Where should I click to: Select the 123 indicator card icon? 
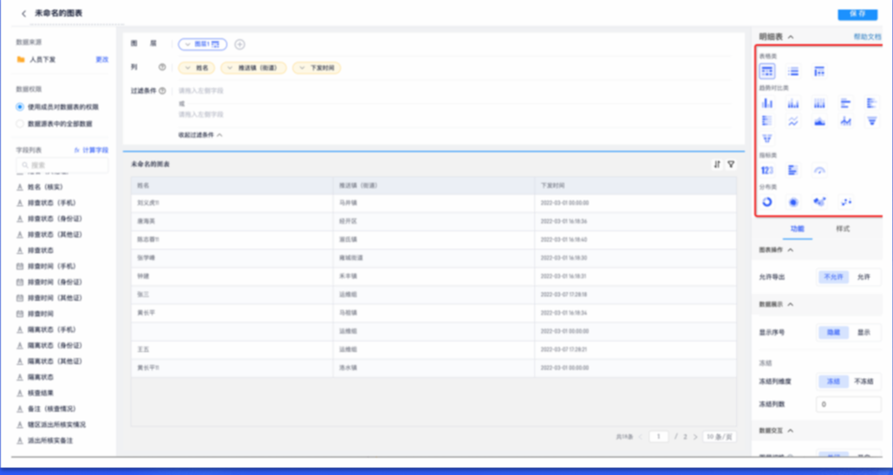pos(767,171)
